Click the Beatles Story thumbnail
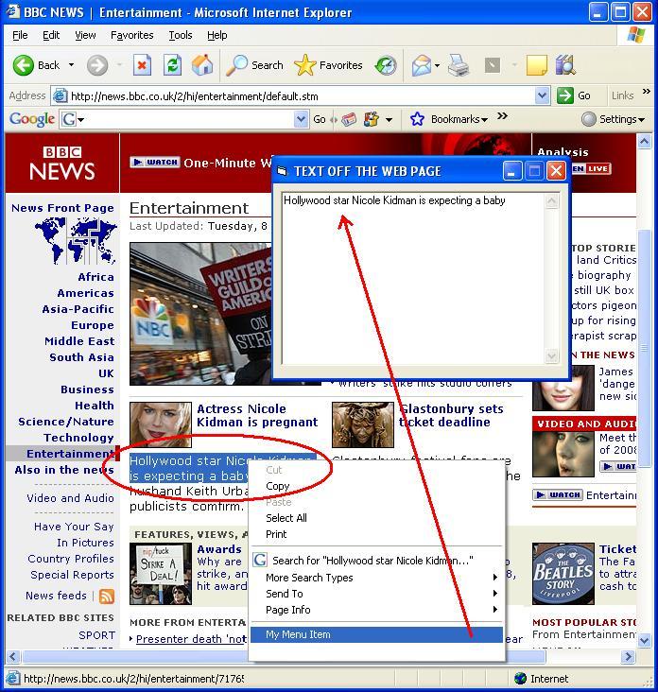658x692 pixels. tap(563, 574)
